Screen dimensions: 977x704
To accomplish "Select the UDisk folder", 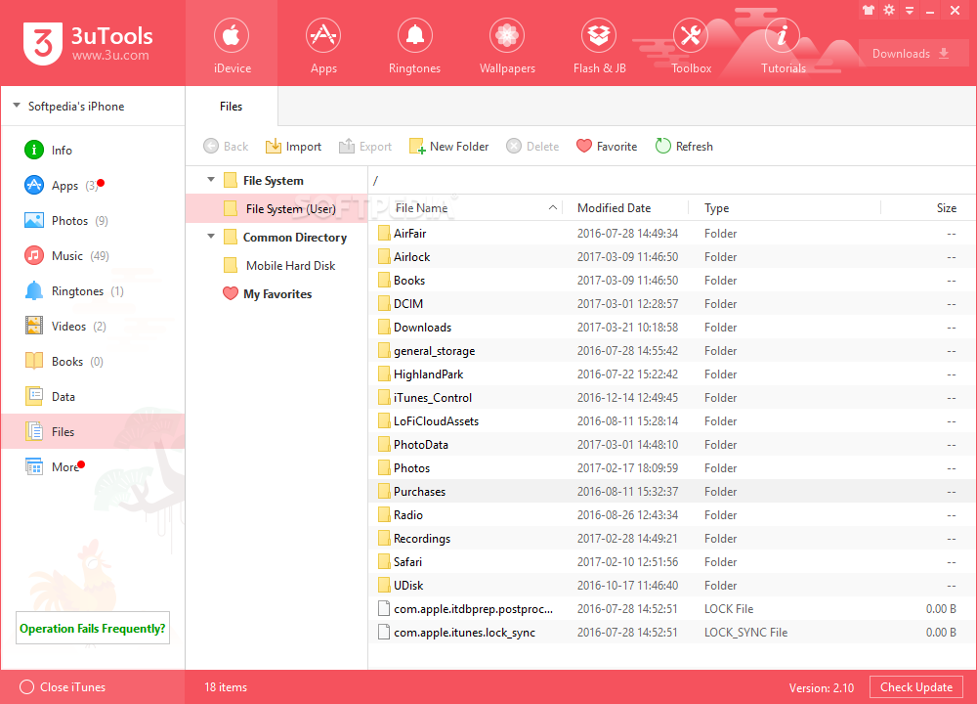I will click(x=672, y=586).
